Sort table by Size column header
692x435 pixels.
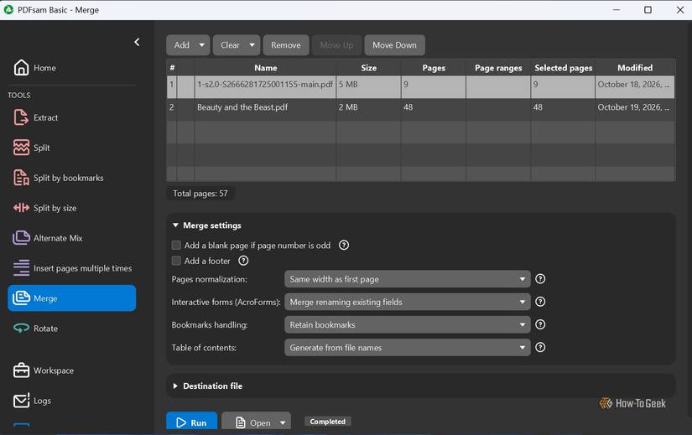[368, 68]
